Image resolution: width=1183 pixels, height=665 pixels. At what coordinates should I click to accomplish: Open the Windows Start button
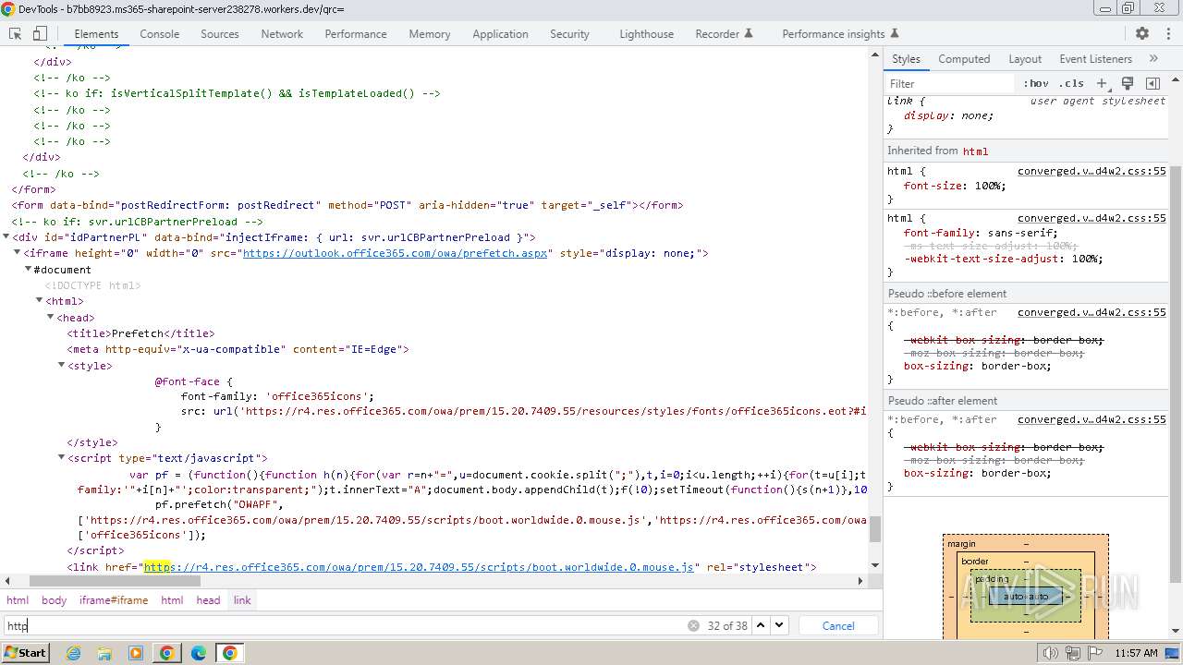tap(25, 653)
